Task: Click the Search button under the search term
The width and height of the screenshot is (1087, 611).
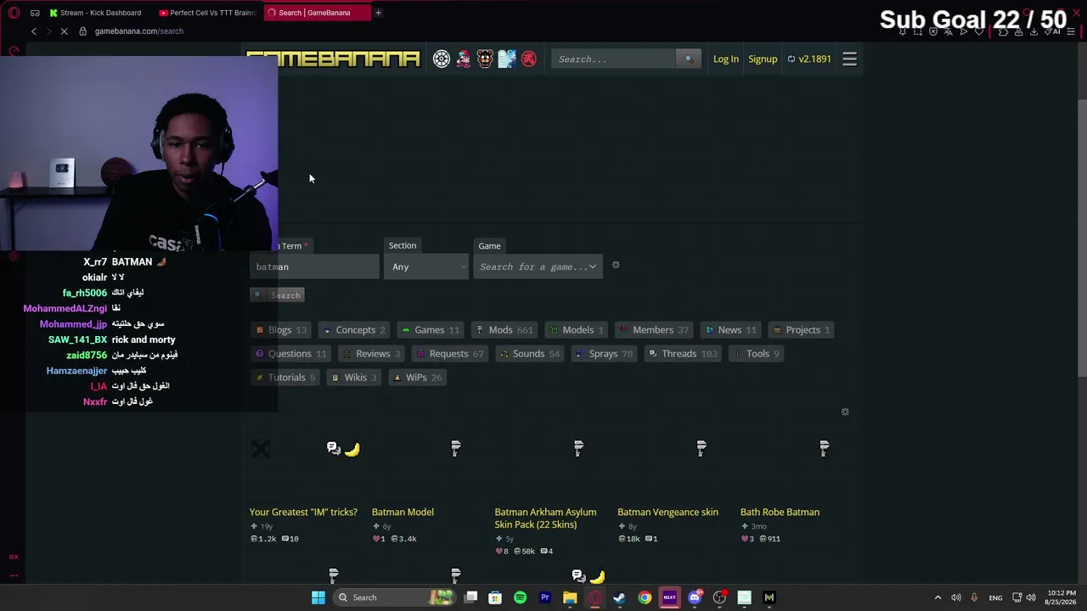Action: [277, 295]
